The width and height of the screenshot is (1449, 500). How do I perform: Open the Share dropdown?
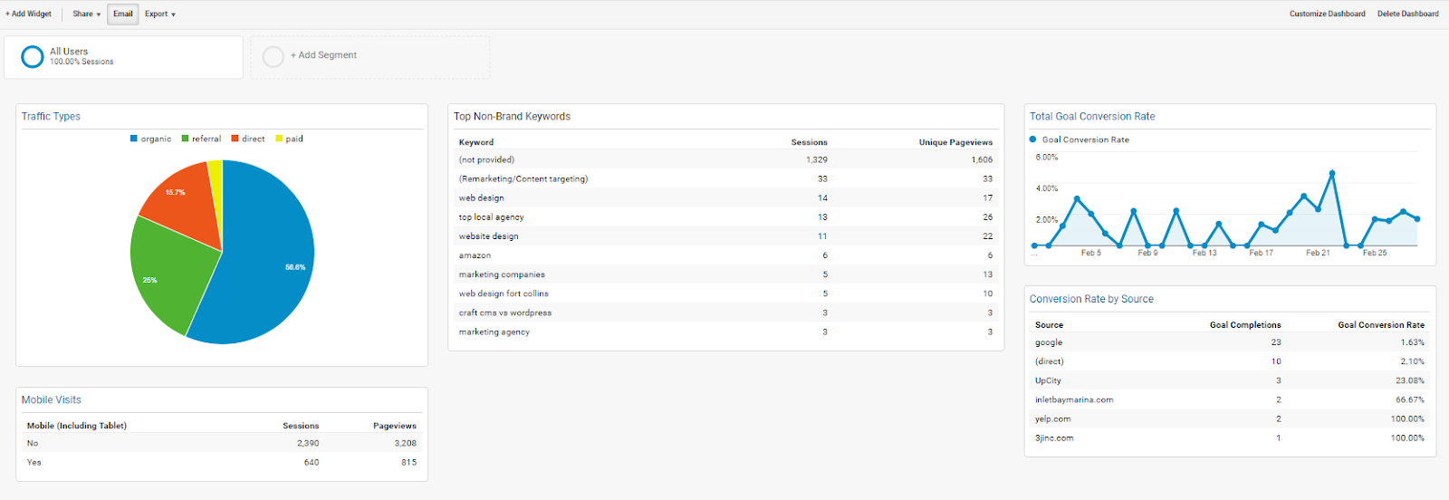click(x=87, y=14)
